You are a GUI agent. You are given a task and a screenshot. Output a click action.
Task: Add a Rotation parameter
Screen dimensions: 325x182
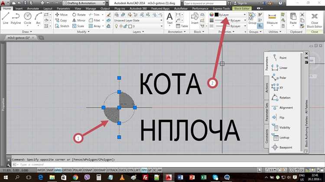pyautogui.click(x=281, y=97)
